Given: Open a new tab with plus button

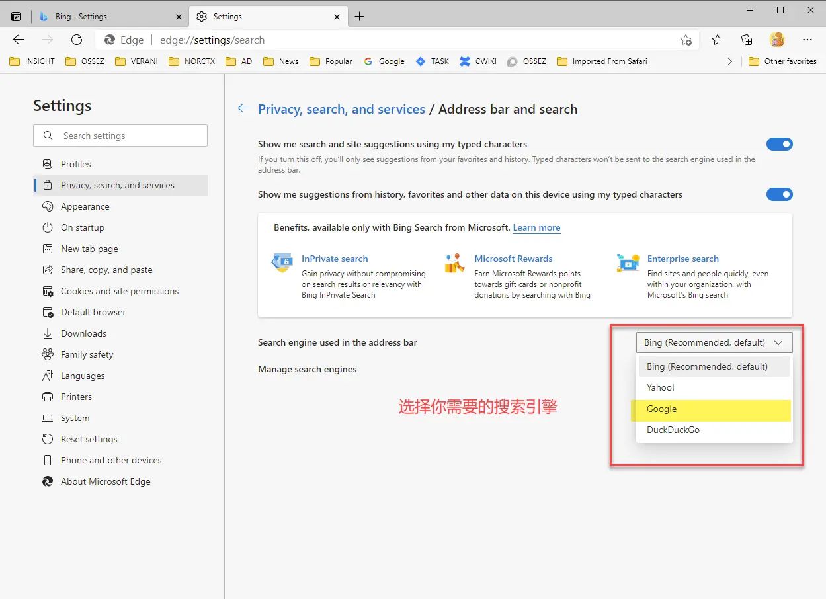Looking at the screenshot, I should [x=360, y=17].
